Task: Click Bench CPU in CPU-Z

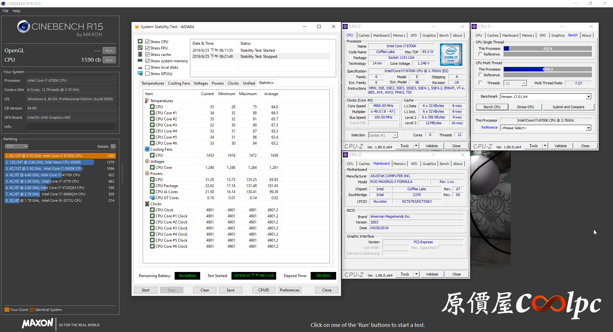Action: point(492,107)
